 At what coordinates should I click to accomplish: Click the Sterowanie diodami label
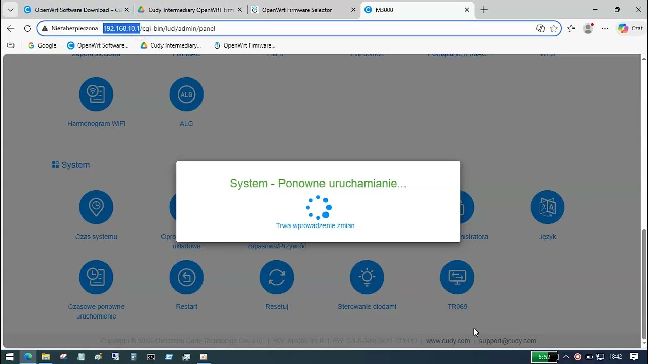367,306
